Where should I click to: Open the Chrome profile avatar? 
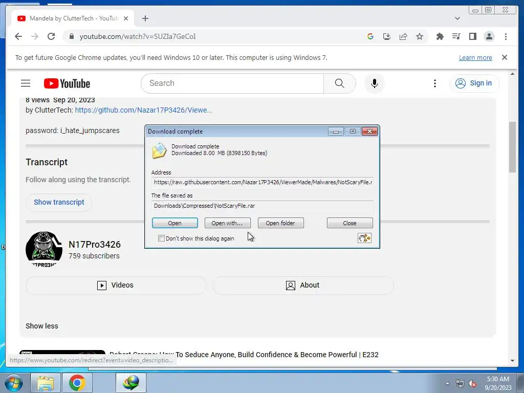tap(489, 36)
